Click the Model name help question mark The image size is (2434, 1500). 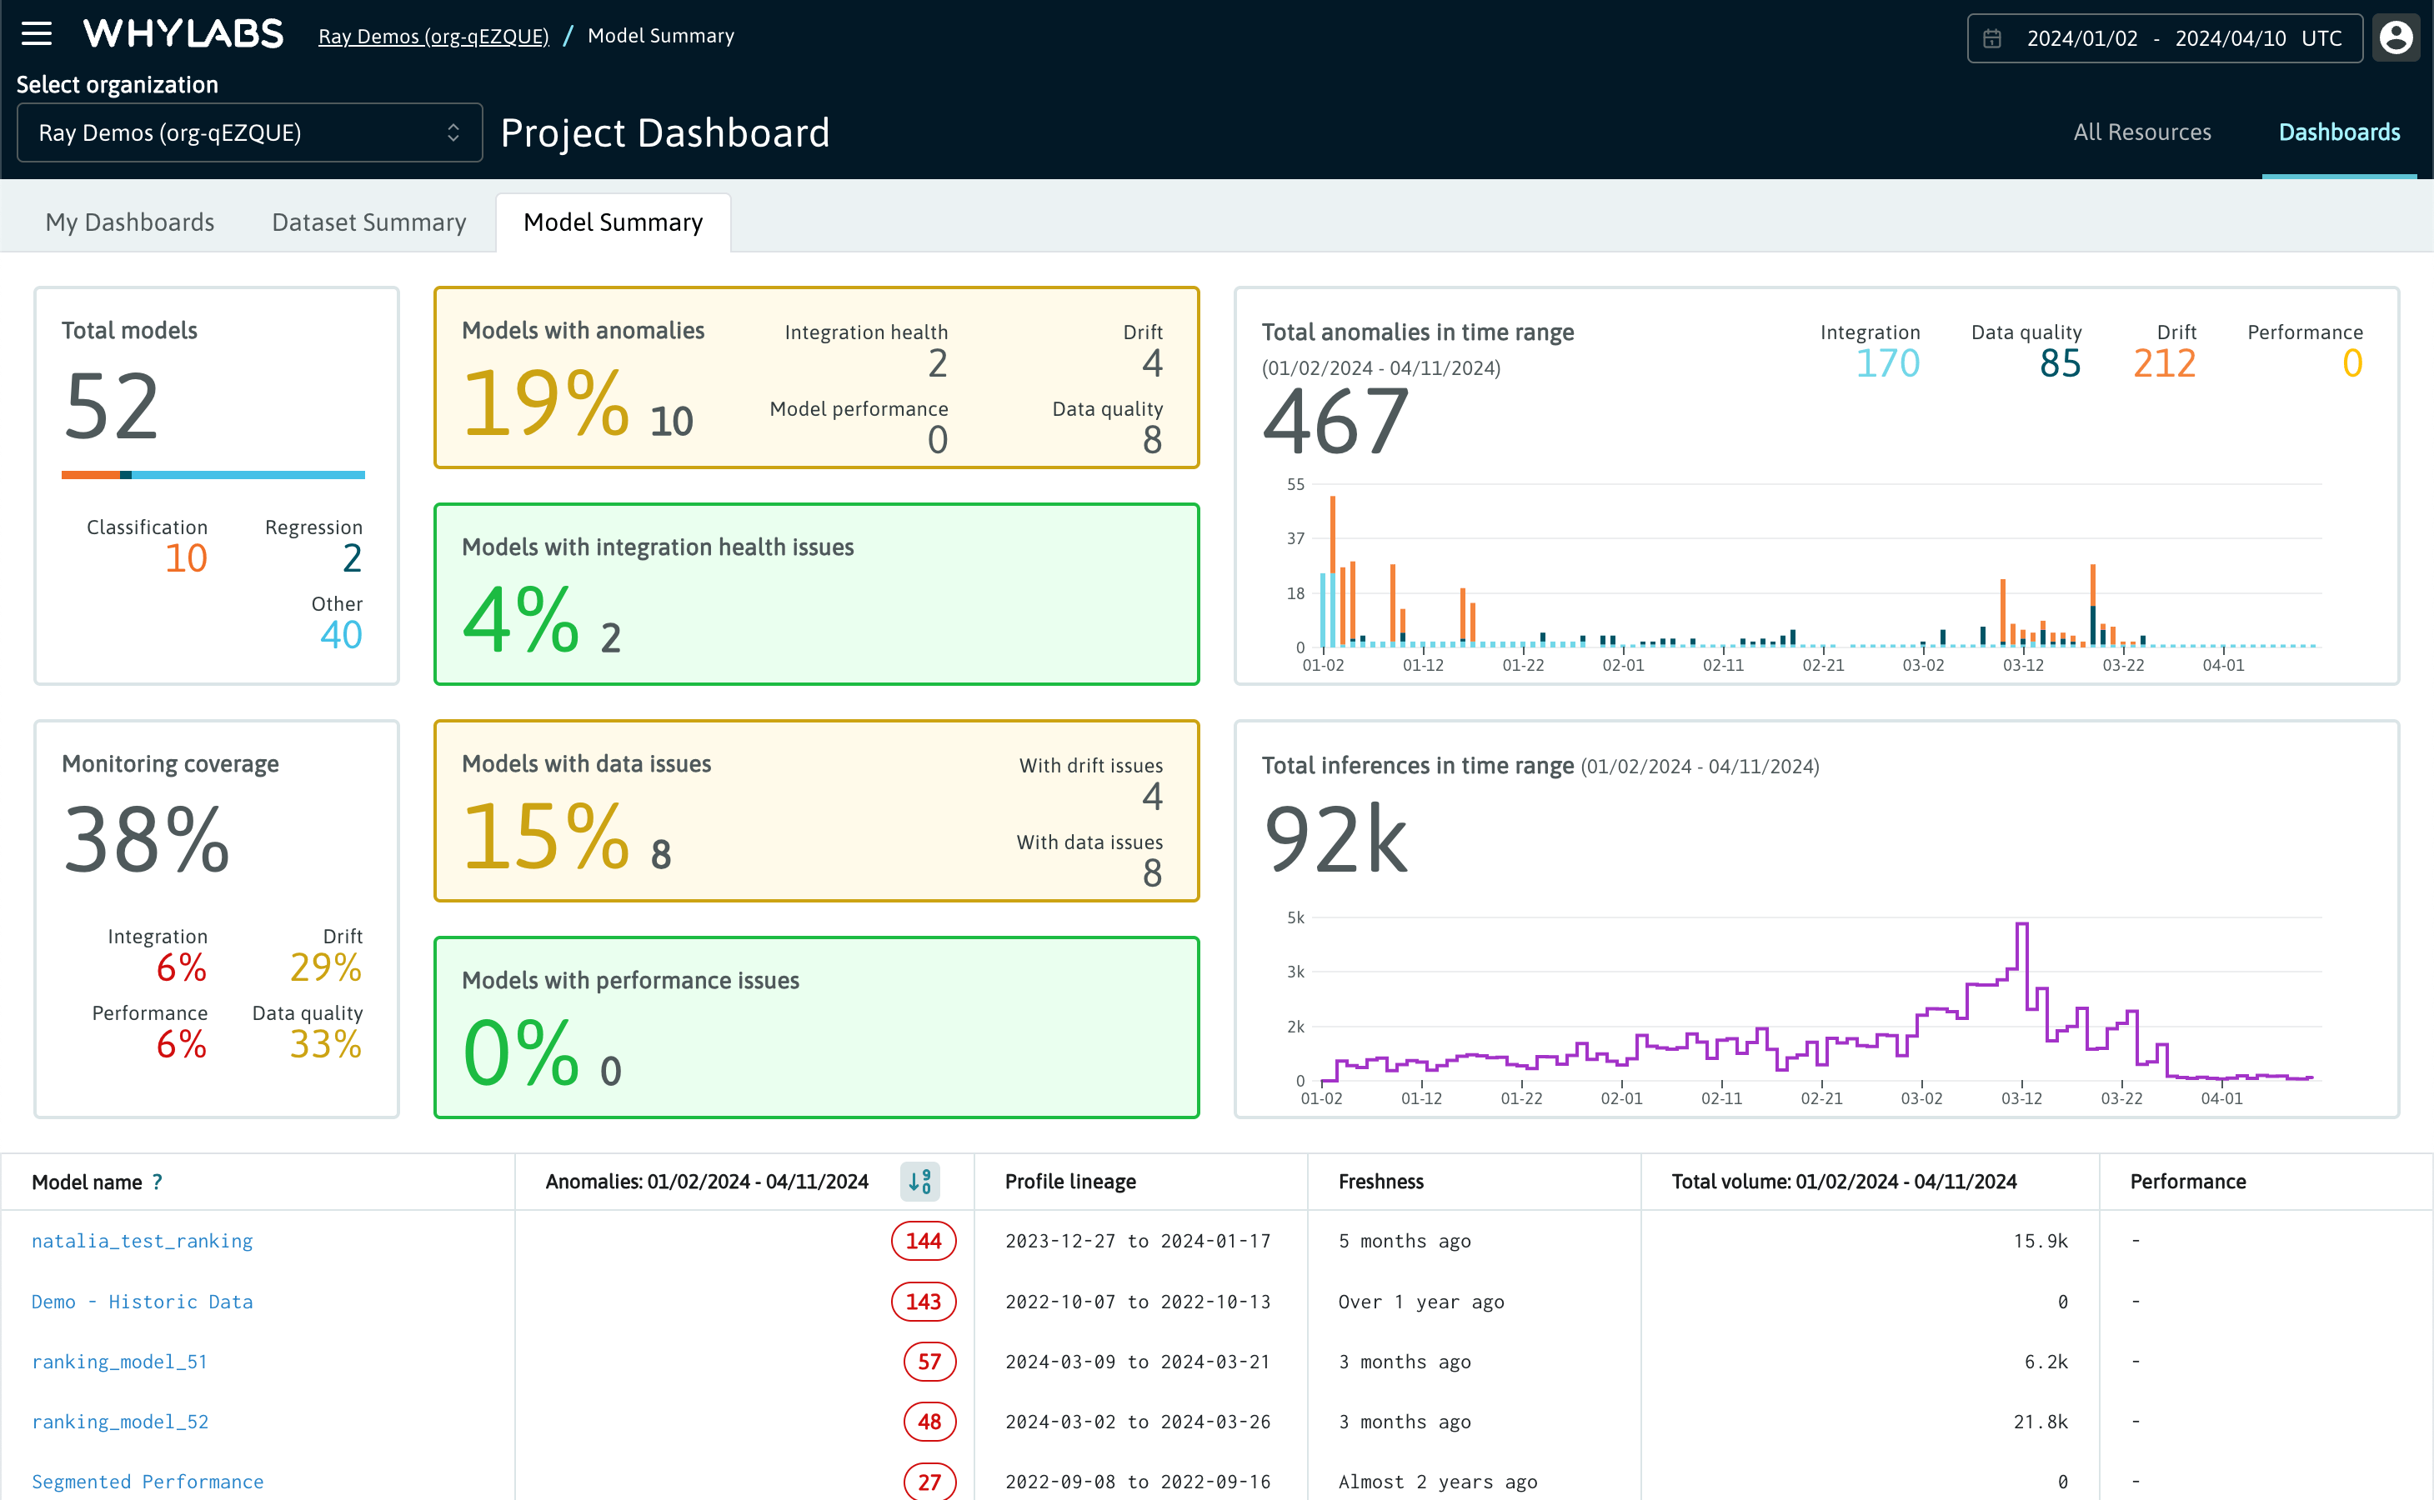(x=157, y=1182)
